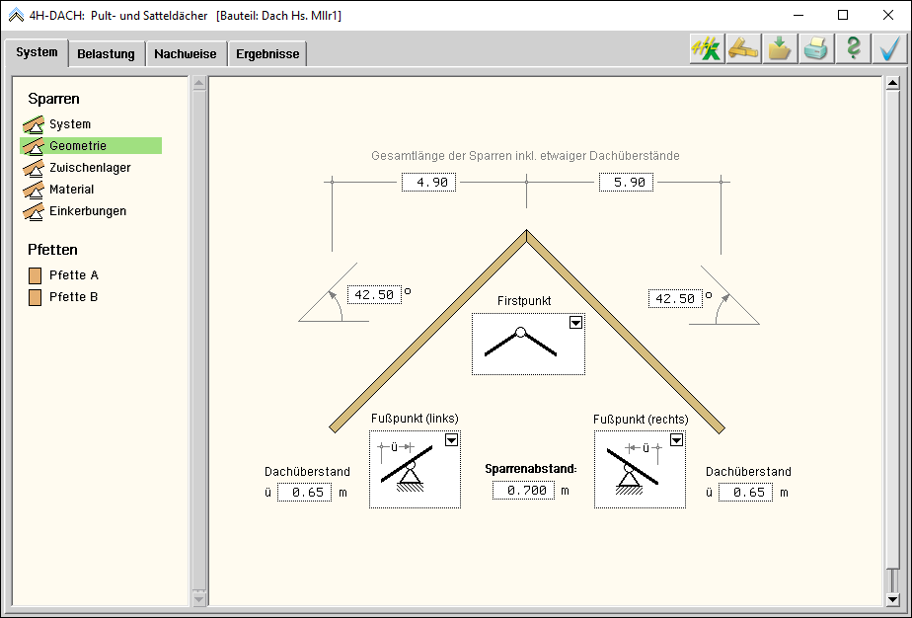Screen dimensions: 912x618
Task: Open the Fußpunkt (links) dropdown arrow
Action: pyautogui.click(x=451, y=440)
